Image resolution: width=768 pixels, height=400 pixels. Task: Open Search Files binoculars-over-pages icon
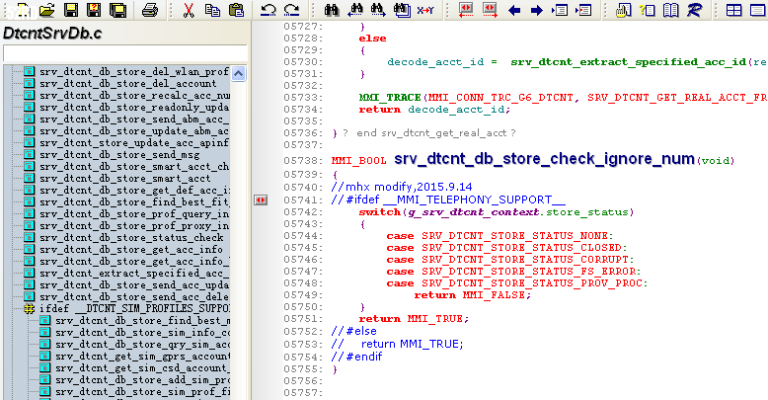tap(402, 9)
